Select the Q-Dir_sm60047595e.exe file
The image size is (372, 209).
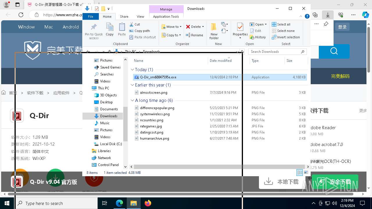[x=220, y=77]
